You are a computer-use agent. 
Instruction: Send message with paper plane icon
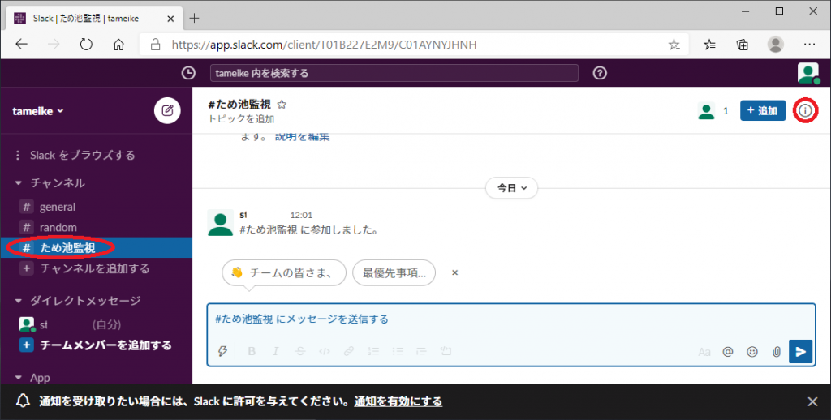point(801,351)
